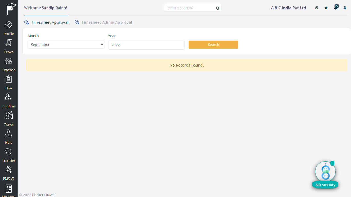Open the Leave module icon
351x197 pixels.
pos(9,43)
